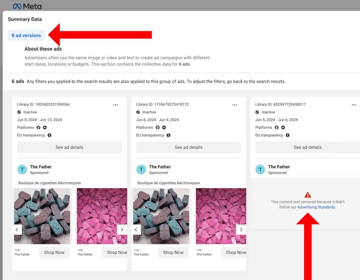Open the Advertising Standards link
Screen dimensions: 360x280
(316, 207)
